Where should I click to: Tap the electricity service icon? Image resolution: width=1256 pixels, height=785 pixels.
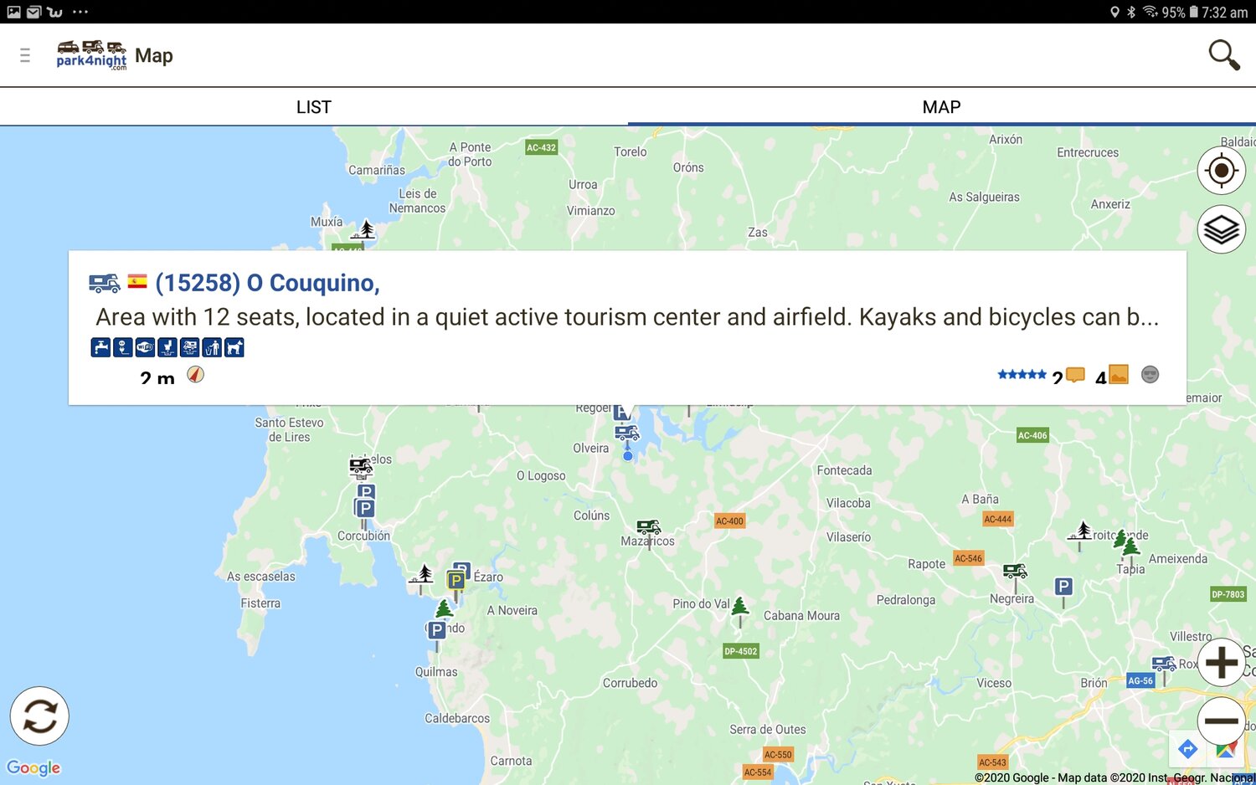[x=123, y=347]
